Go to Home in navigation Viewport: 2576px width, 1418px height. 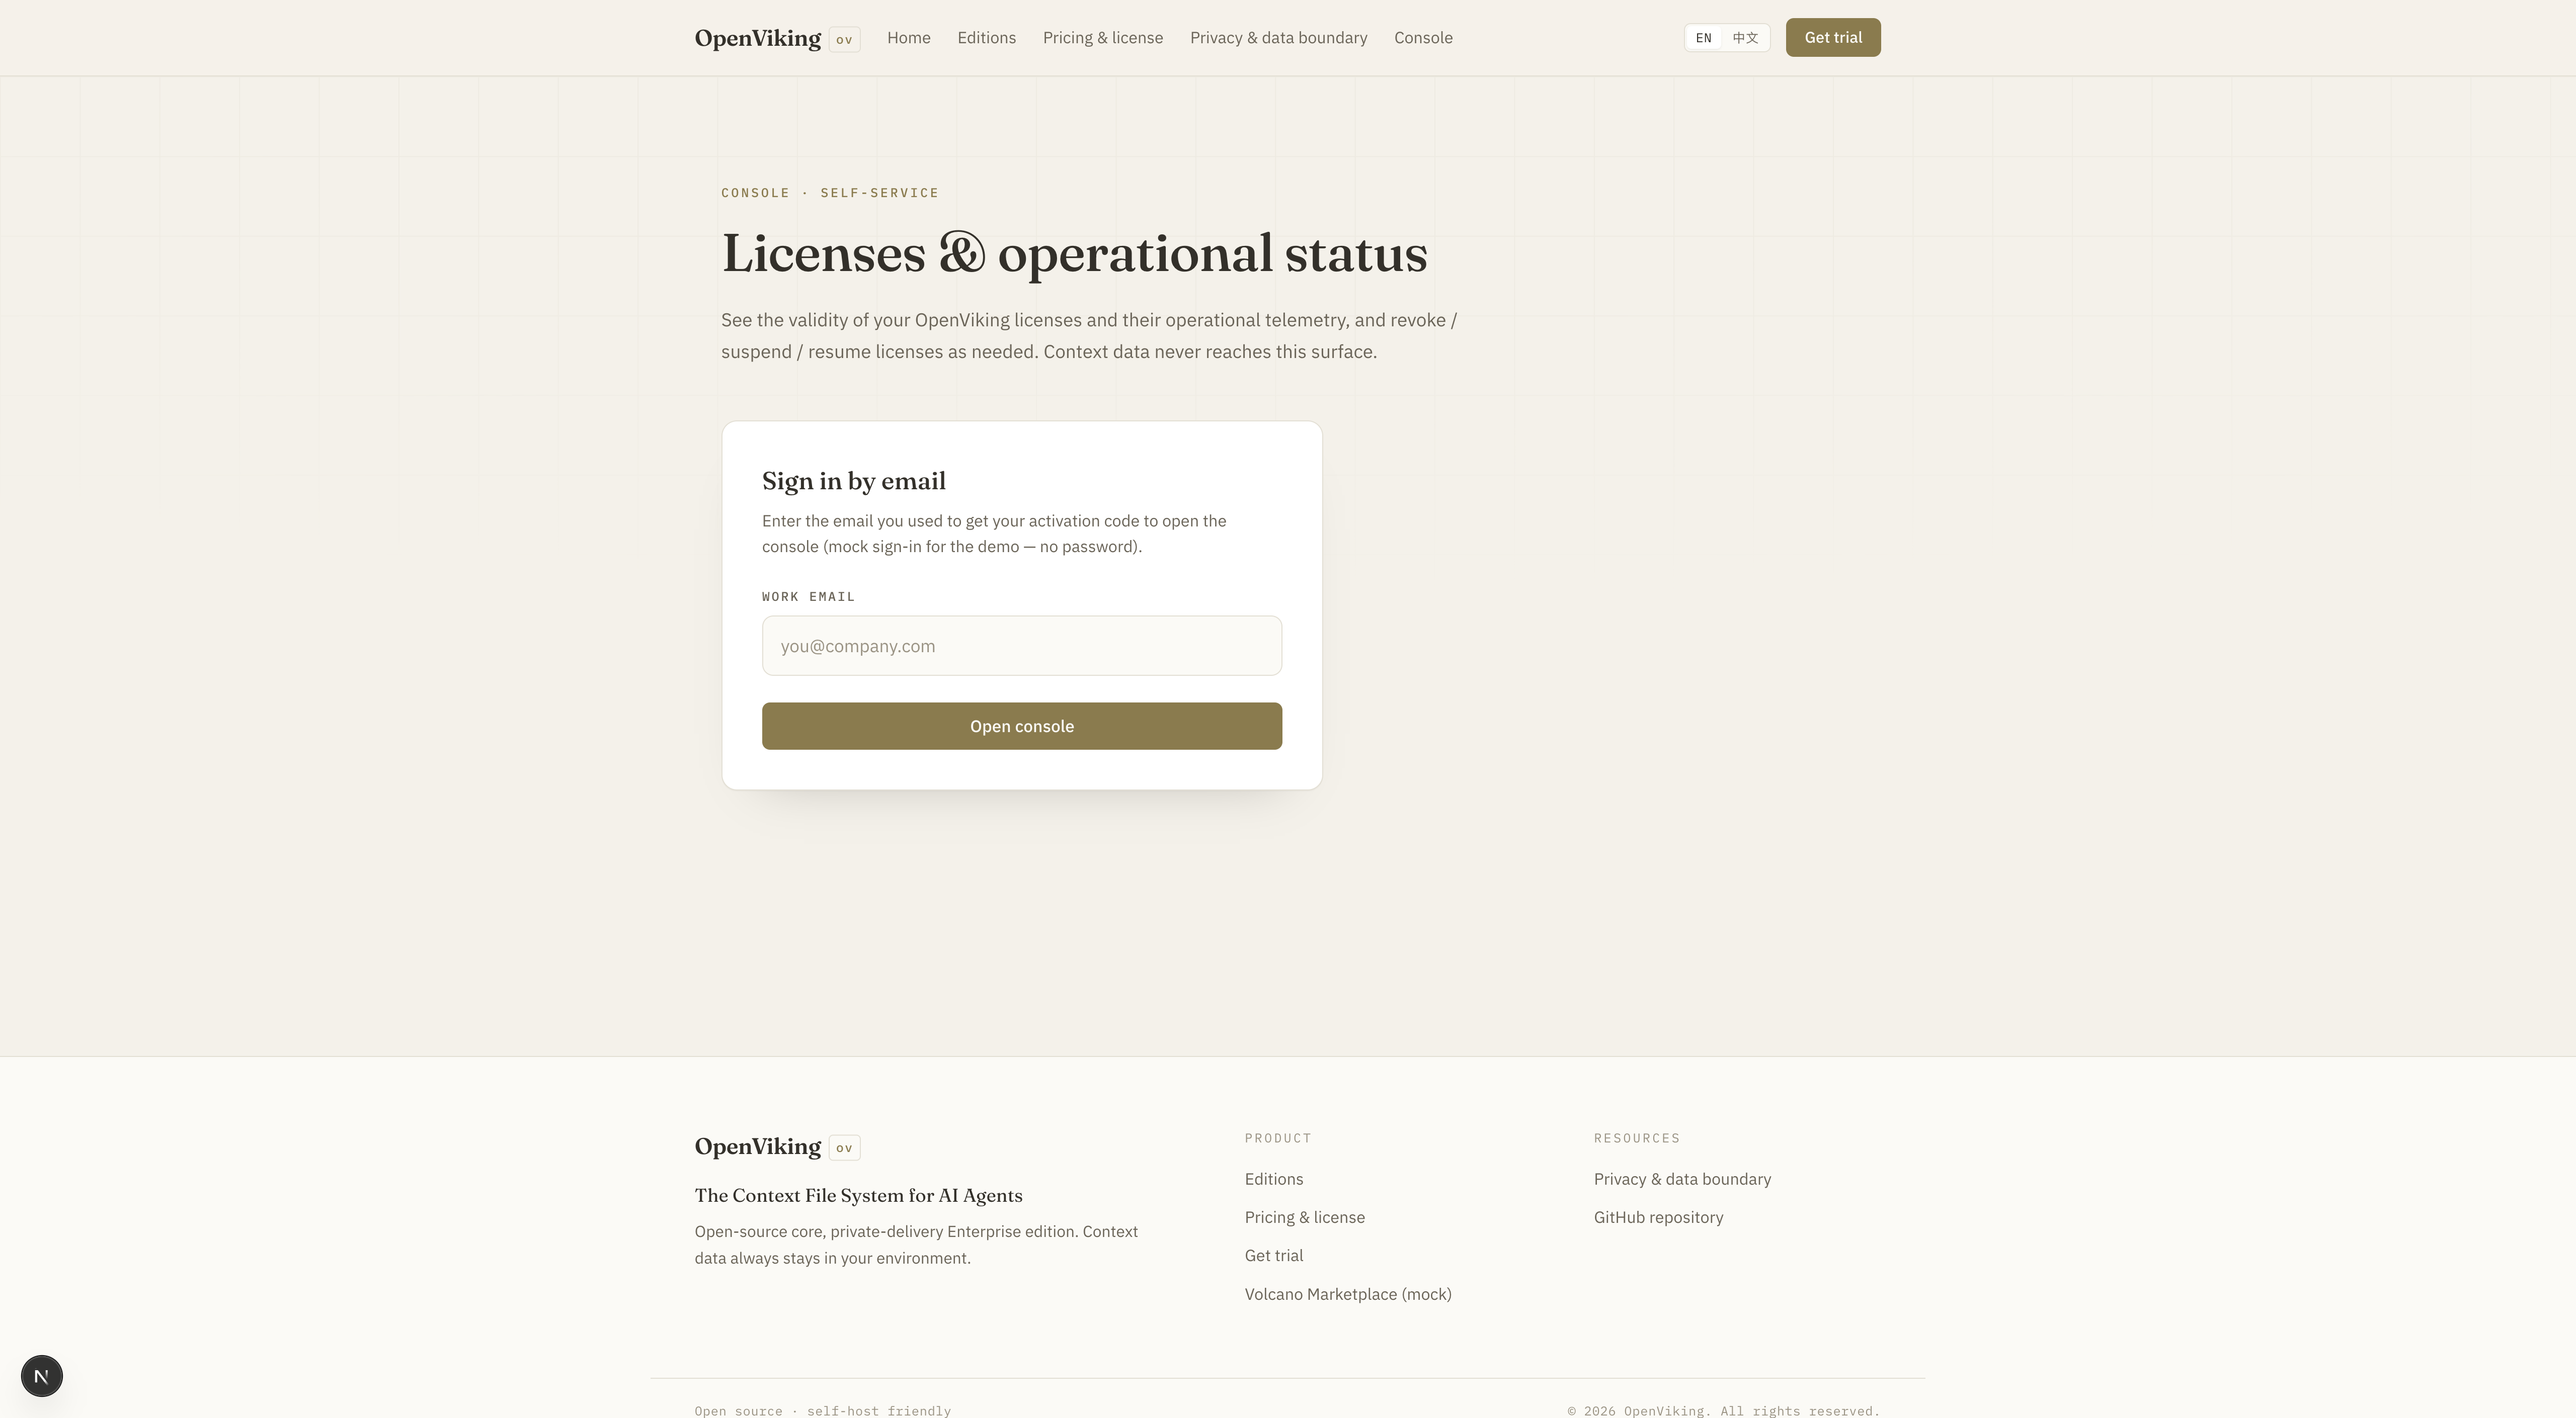pyautogui.click(x=908, y=38)
